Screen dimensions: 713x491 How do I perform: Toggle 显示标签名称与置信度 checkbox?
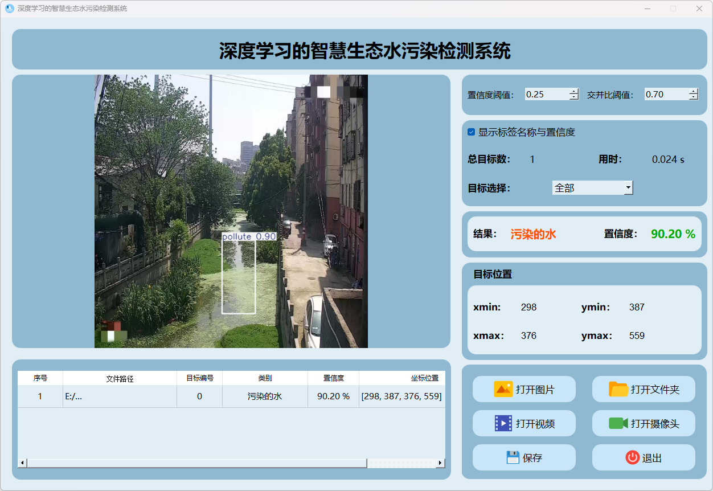[471, 132]
